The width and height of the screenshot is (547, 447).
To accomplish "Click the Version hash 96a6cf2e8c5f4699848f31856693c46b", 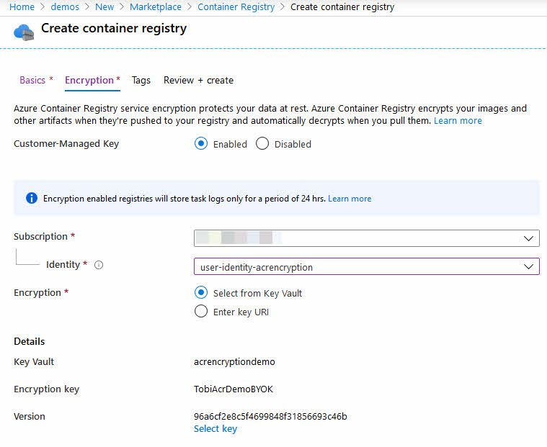I will click(270, 416).
